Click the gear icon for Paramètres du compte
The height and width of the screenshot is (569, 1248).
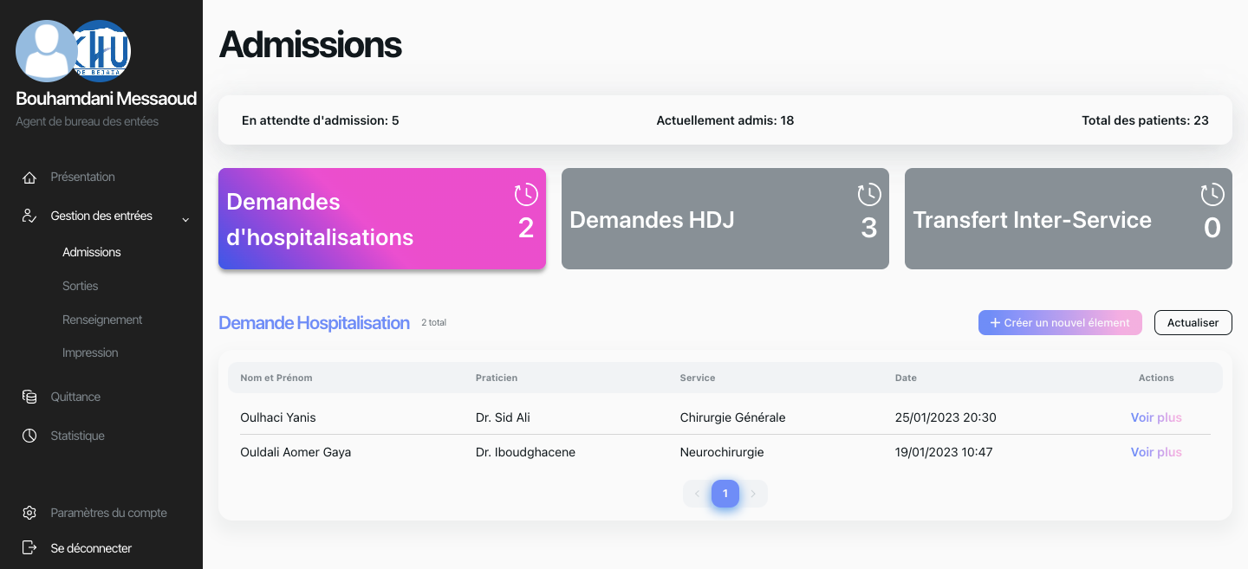pyautogui.click(x=29, y=513)
